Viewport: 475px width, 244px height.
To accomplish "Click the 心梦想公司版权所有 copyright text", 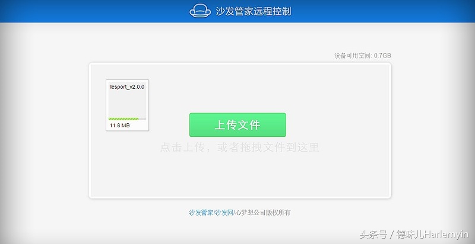I will pos(262,213).
